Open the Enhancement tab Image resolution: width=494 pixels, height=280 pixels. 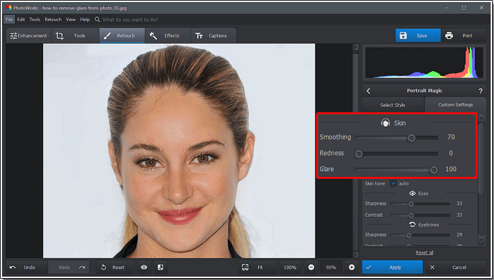click(x=28, y=36)
